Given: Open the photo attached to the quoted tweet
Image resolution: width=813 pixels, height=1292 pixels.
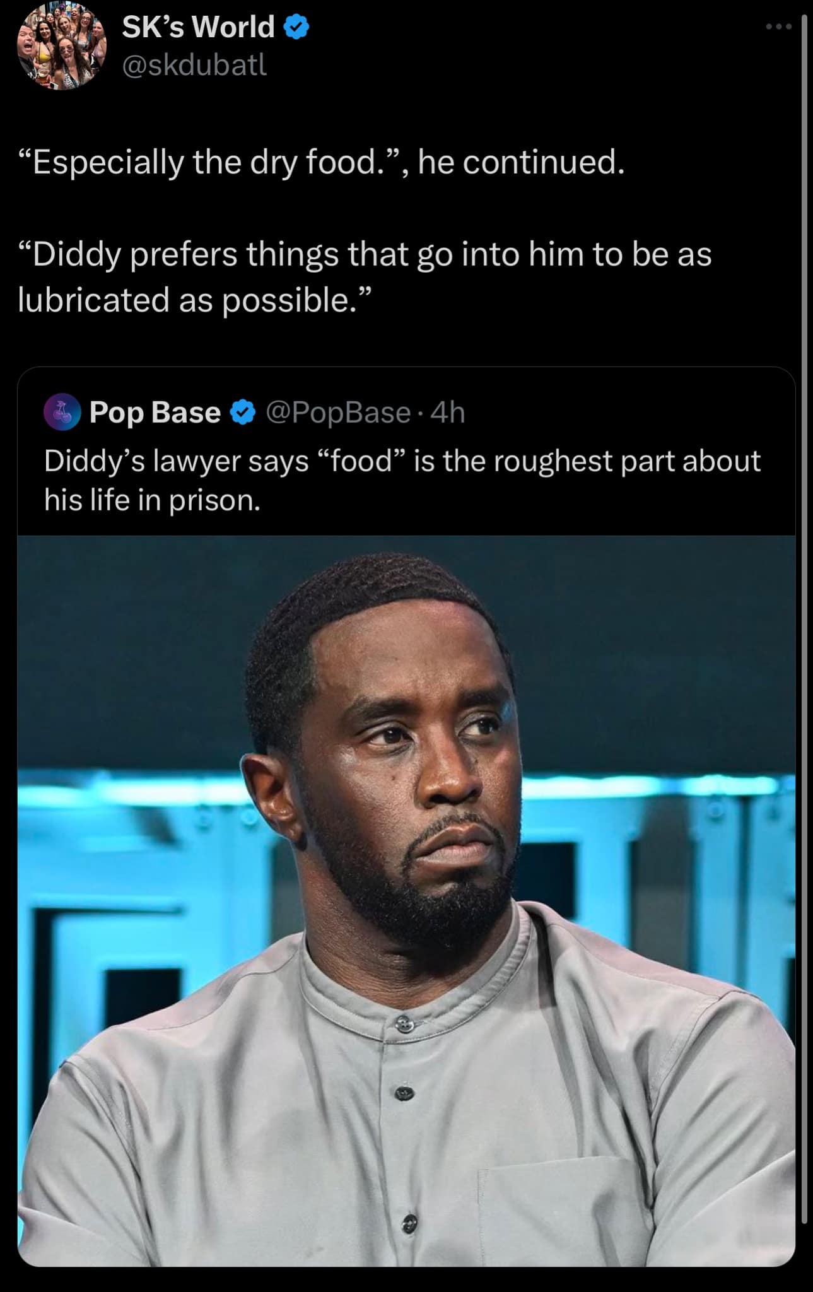Looking at the screenshot, I should pyautogui.click(x=406, y=901).
